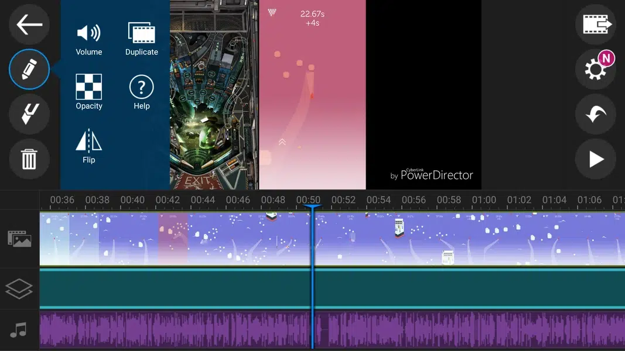
Task: Open the Volume adjustment option
Action: click(x=88, y=35)
